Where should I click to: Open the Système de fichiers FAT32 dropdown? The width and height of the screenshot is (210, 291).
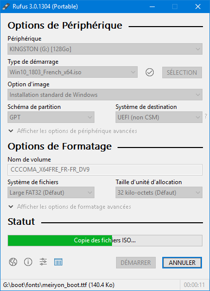(x=51, y=193)
